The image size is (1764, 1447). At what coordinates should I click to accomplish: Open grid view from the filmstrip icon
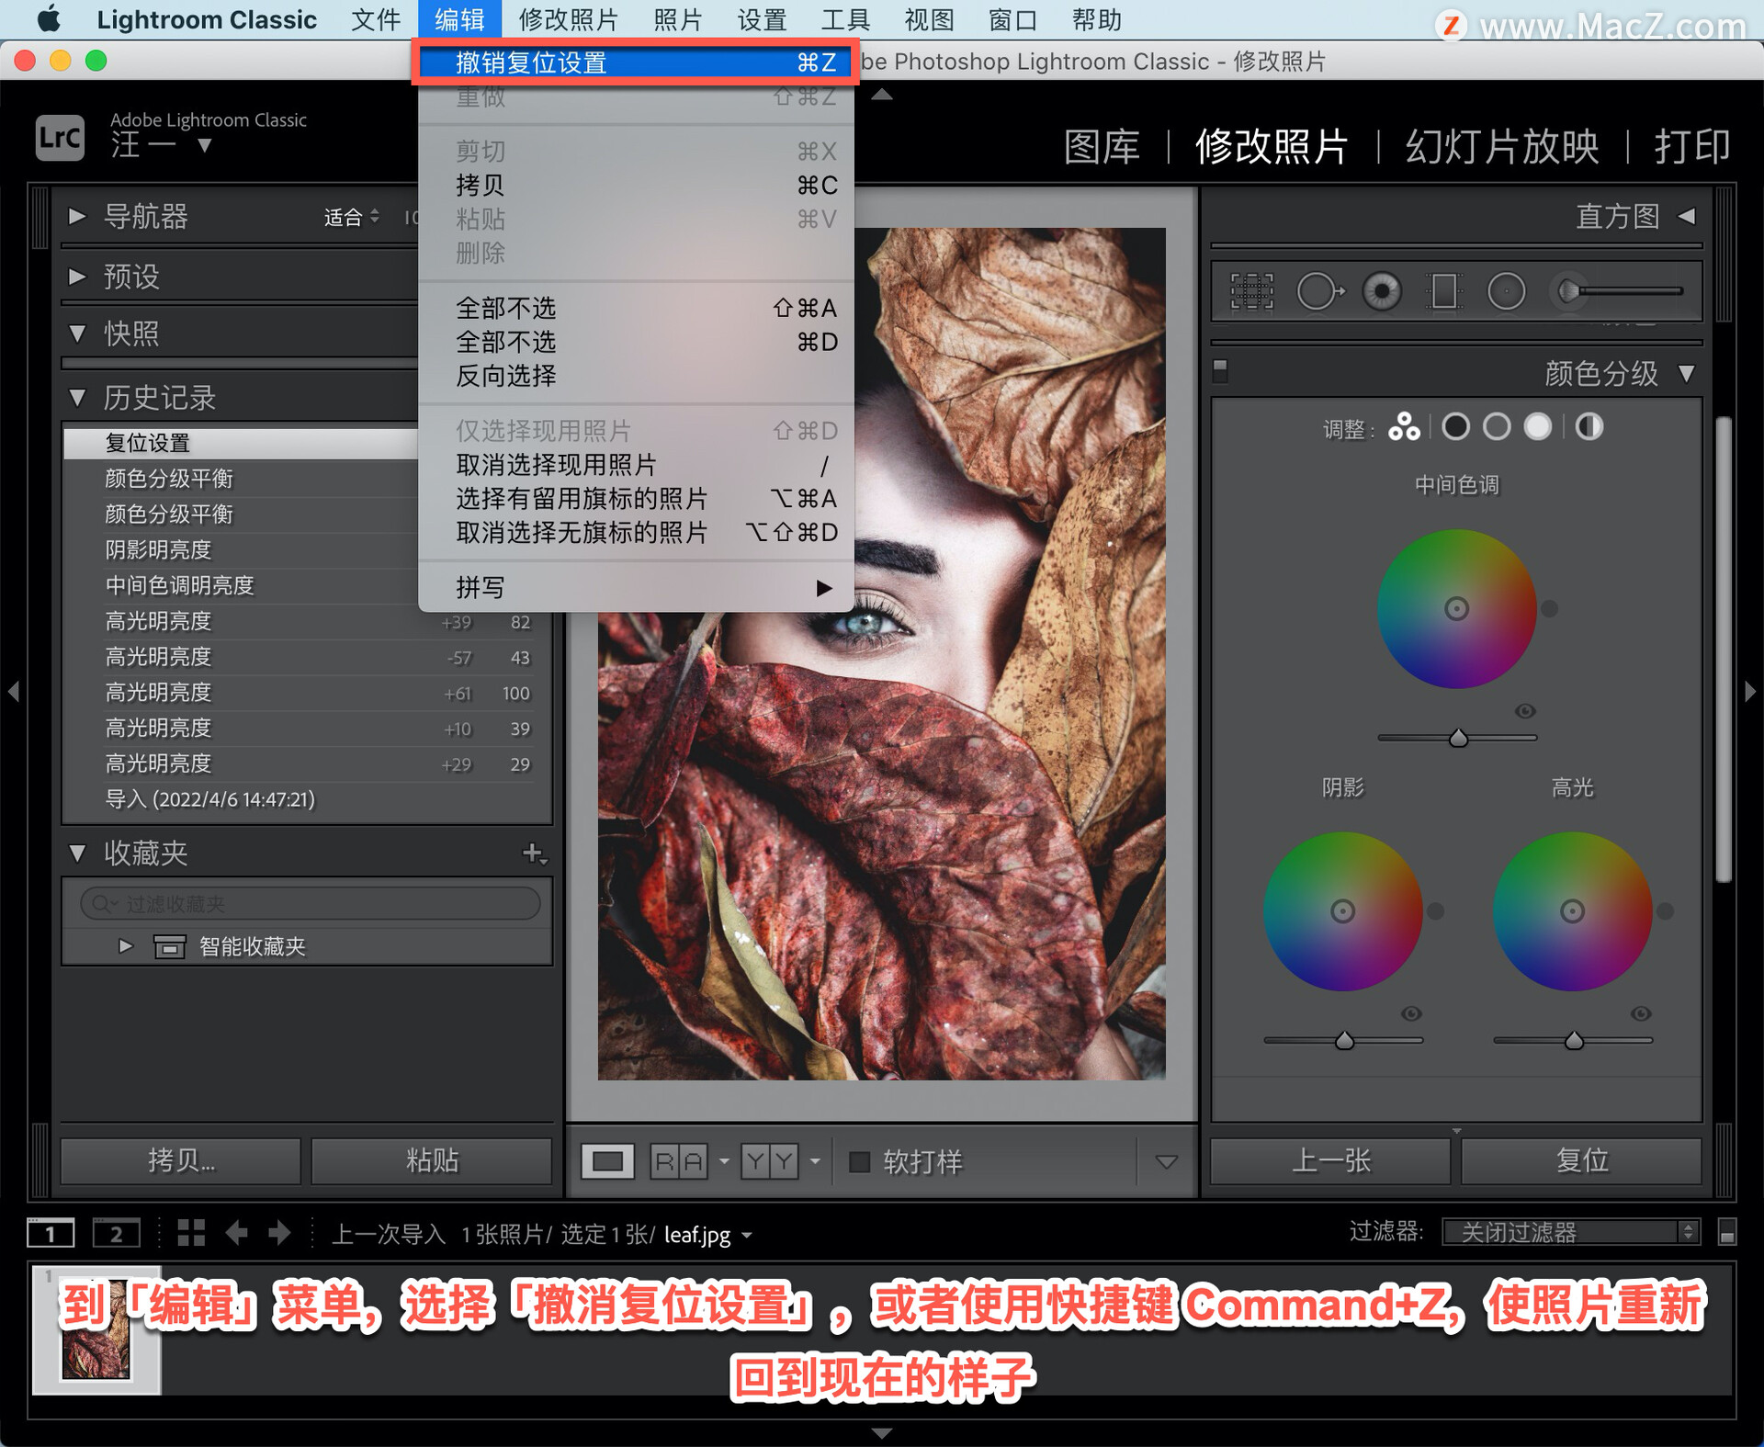tap(191, 1233)
